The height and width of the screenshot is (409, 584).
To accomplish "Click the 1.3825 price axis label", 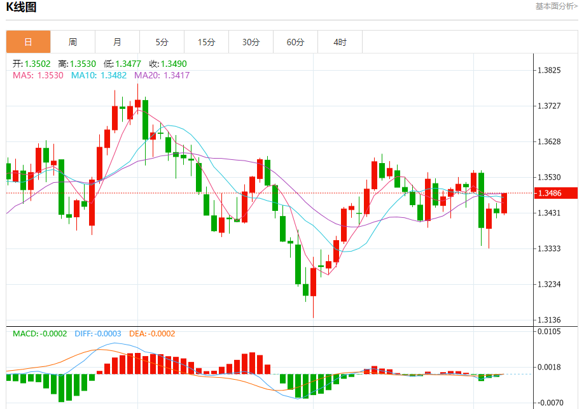I will coord(549,70).
